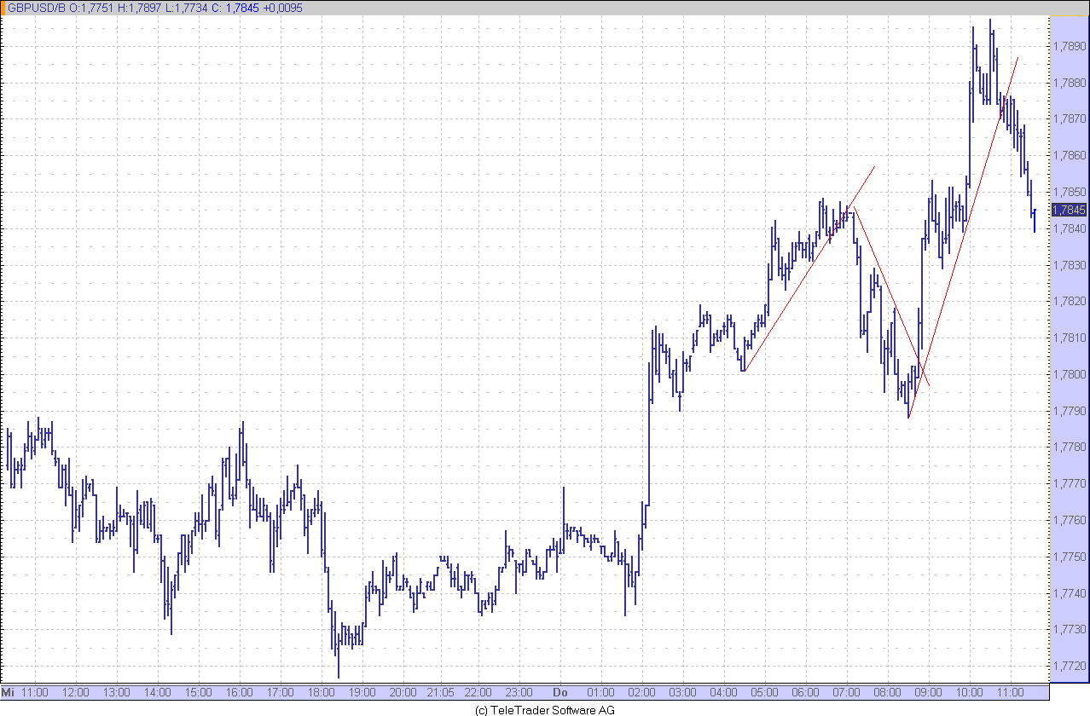Viewport: 1090px width, 716px height.
Task: Click the 1,7720 price axis label
Action: click(1070, 666)
